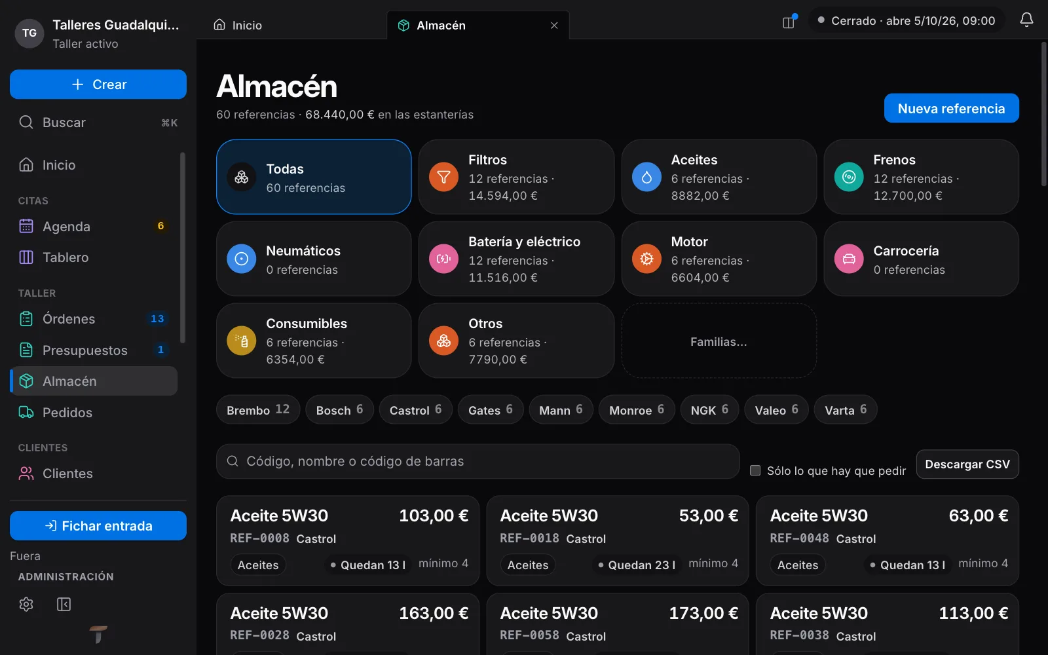
Task: Filter by Varta brand chip
Action: [x=846, y=409]
